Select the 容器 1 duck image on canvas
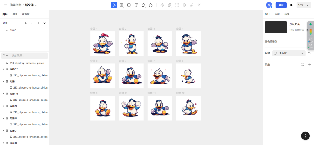This screenshot has width=314, height=145. [x=103, y=43]
